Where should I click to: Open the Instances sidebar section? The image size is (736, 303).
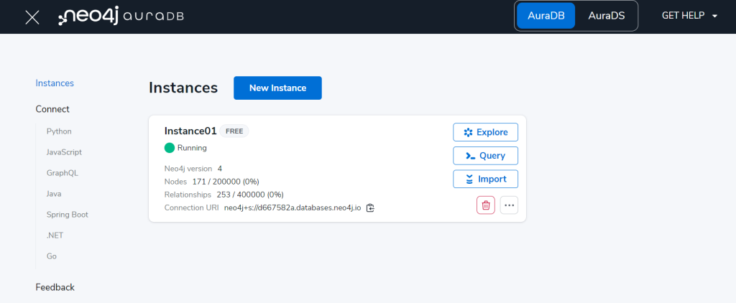55,83
